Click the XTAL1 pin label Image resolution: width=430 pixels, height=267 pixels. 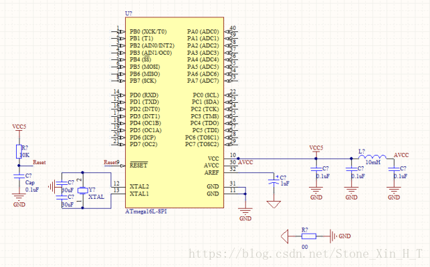(x=139, y=194)
